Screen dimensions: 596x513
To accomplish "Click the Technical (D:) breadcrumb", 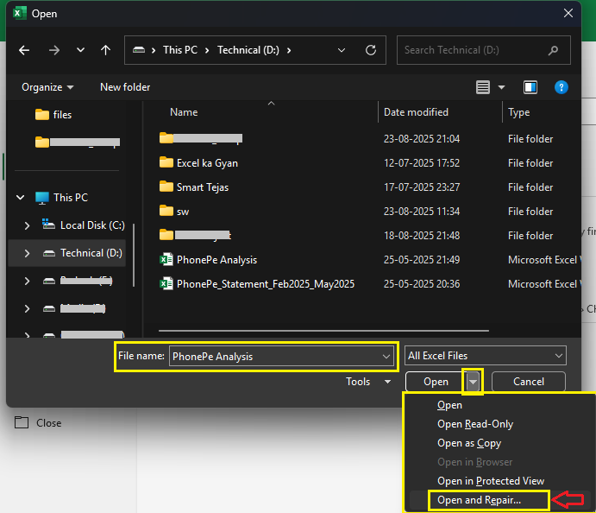I will pos(248,50).
